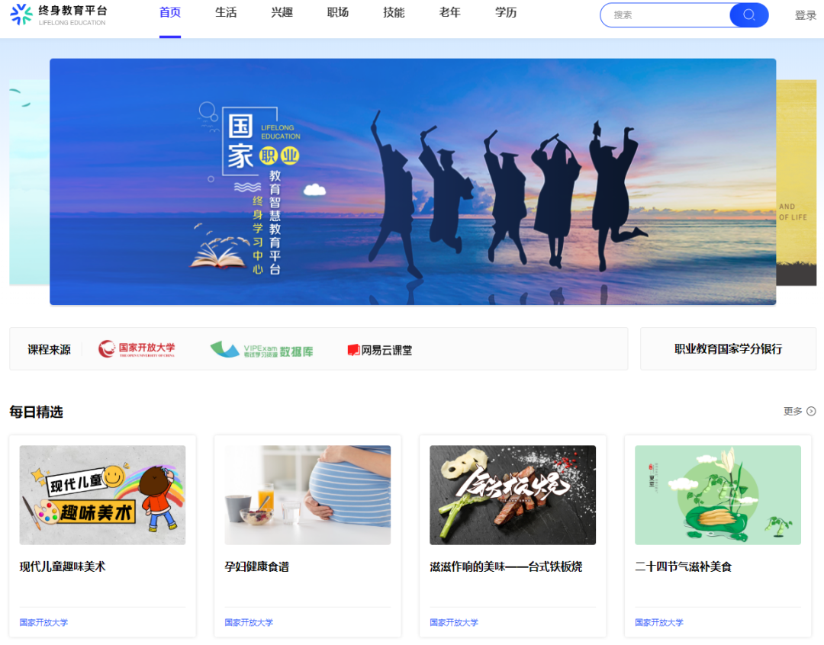Click the search magnifier icon button
The height and width of the screenshot is (645, 824).
click(748, 15)
